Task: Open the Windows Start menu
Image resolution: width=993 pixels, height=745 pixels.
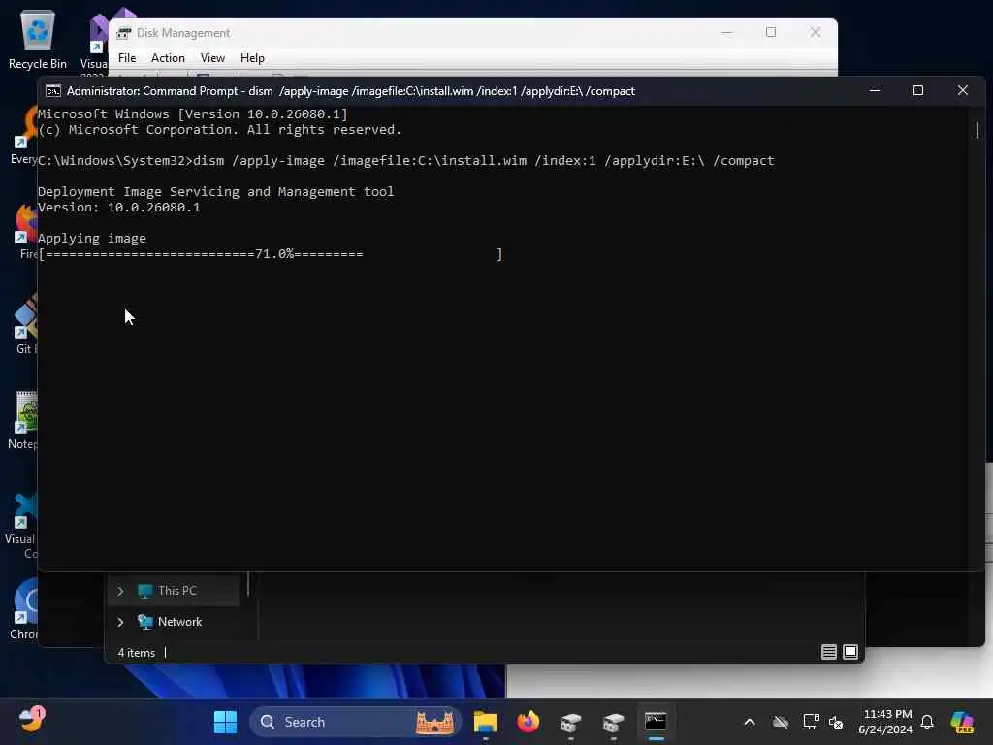Action: pos(225,722)
